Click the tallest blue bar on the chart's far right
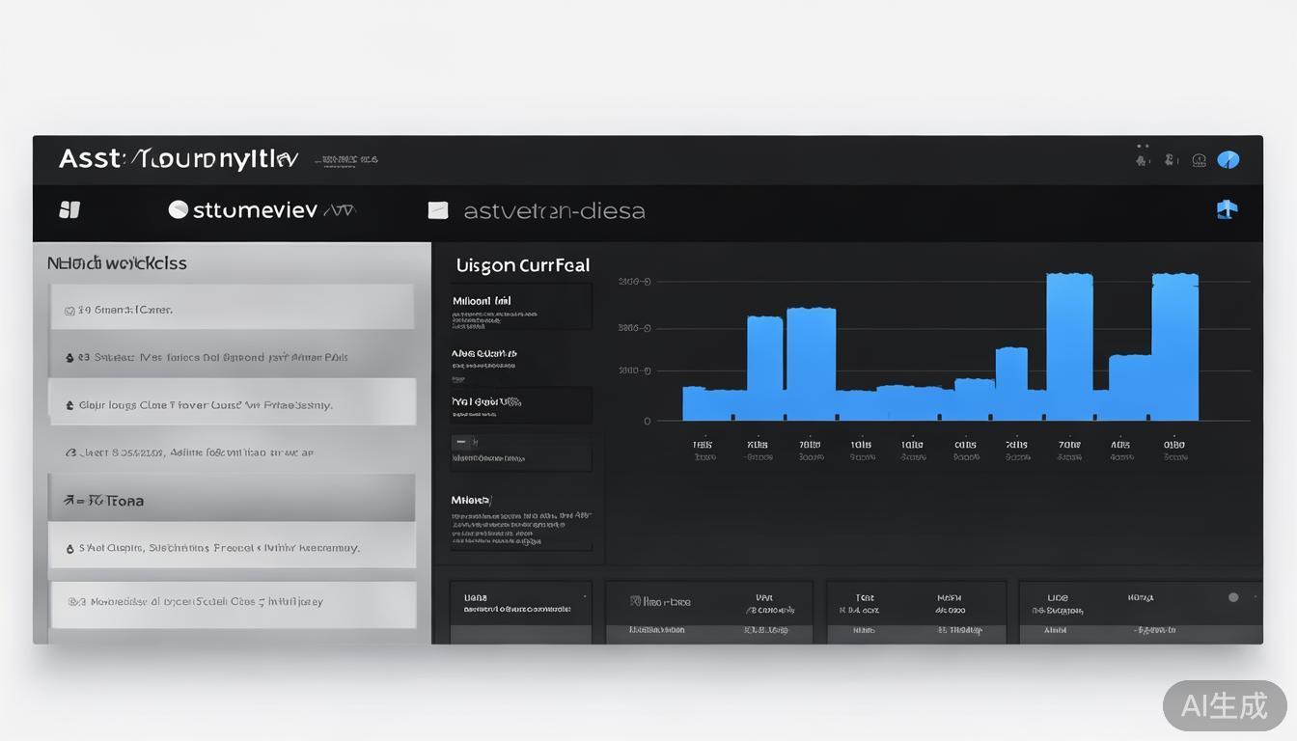 [1174, 347]
